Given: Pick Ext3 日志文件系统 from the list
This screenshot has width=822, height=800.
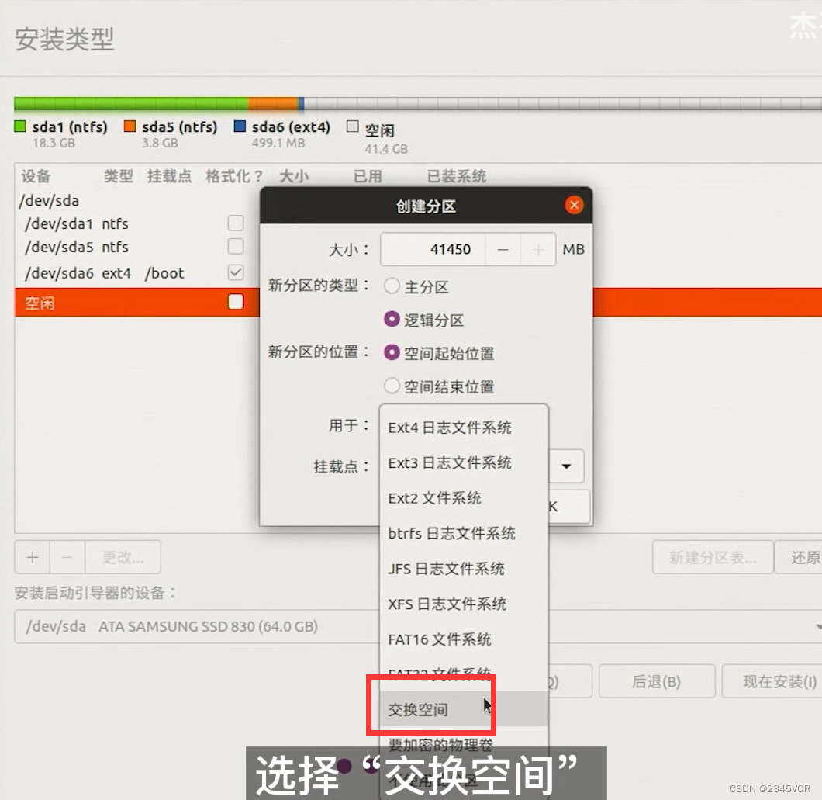Looking at the screenshot, I should click(x=464, y=462).
